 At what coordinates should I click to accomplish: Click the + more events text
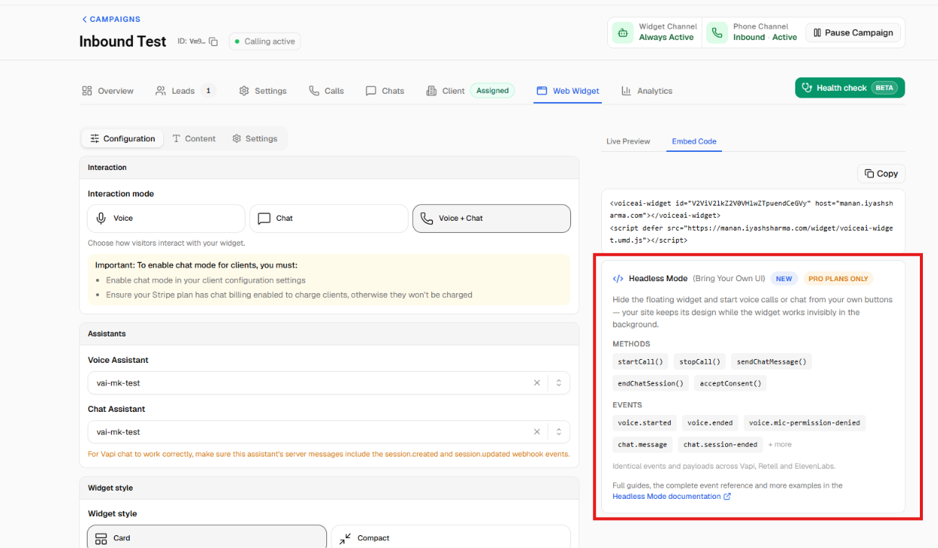780,444
